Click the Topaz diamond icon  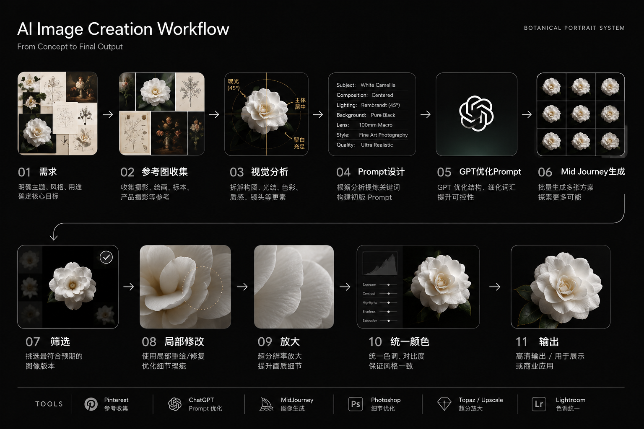pos(444,404)
